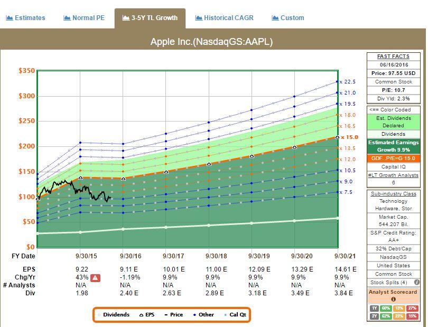
Task: Click the Div Yld: 2.3% fact
Action: click(x=393, y=99)
